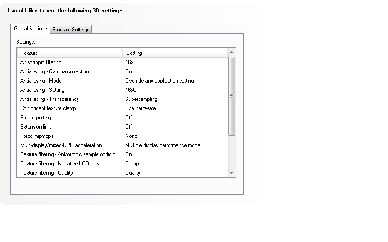388x242 pixels.
Task: Open Negative LOD bias Clamp value
Action: (x=132, y=164)
